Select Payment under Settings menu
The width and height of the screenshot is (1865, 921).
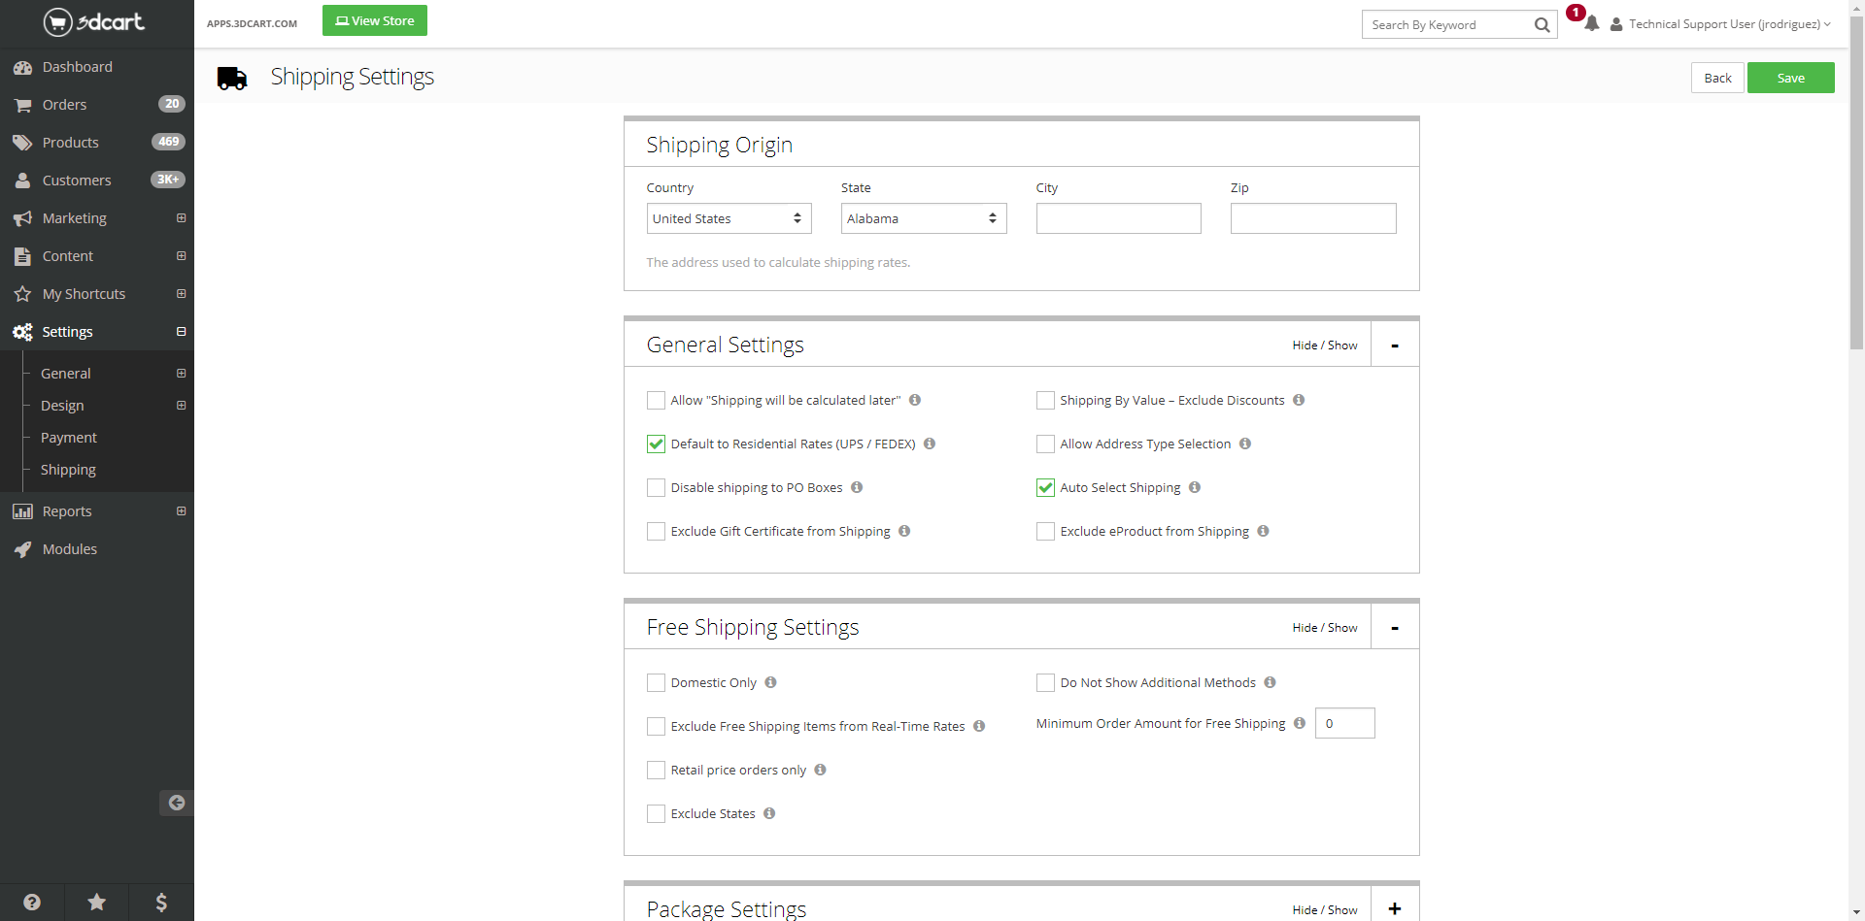pyautogui.click(x=69, y=438)
